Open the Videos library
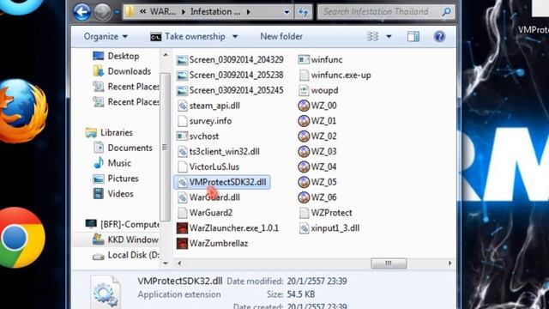549x309 pixels. tap(113, 194)
